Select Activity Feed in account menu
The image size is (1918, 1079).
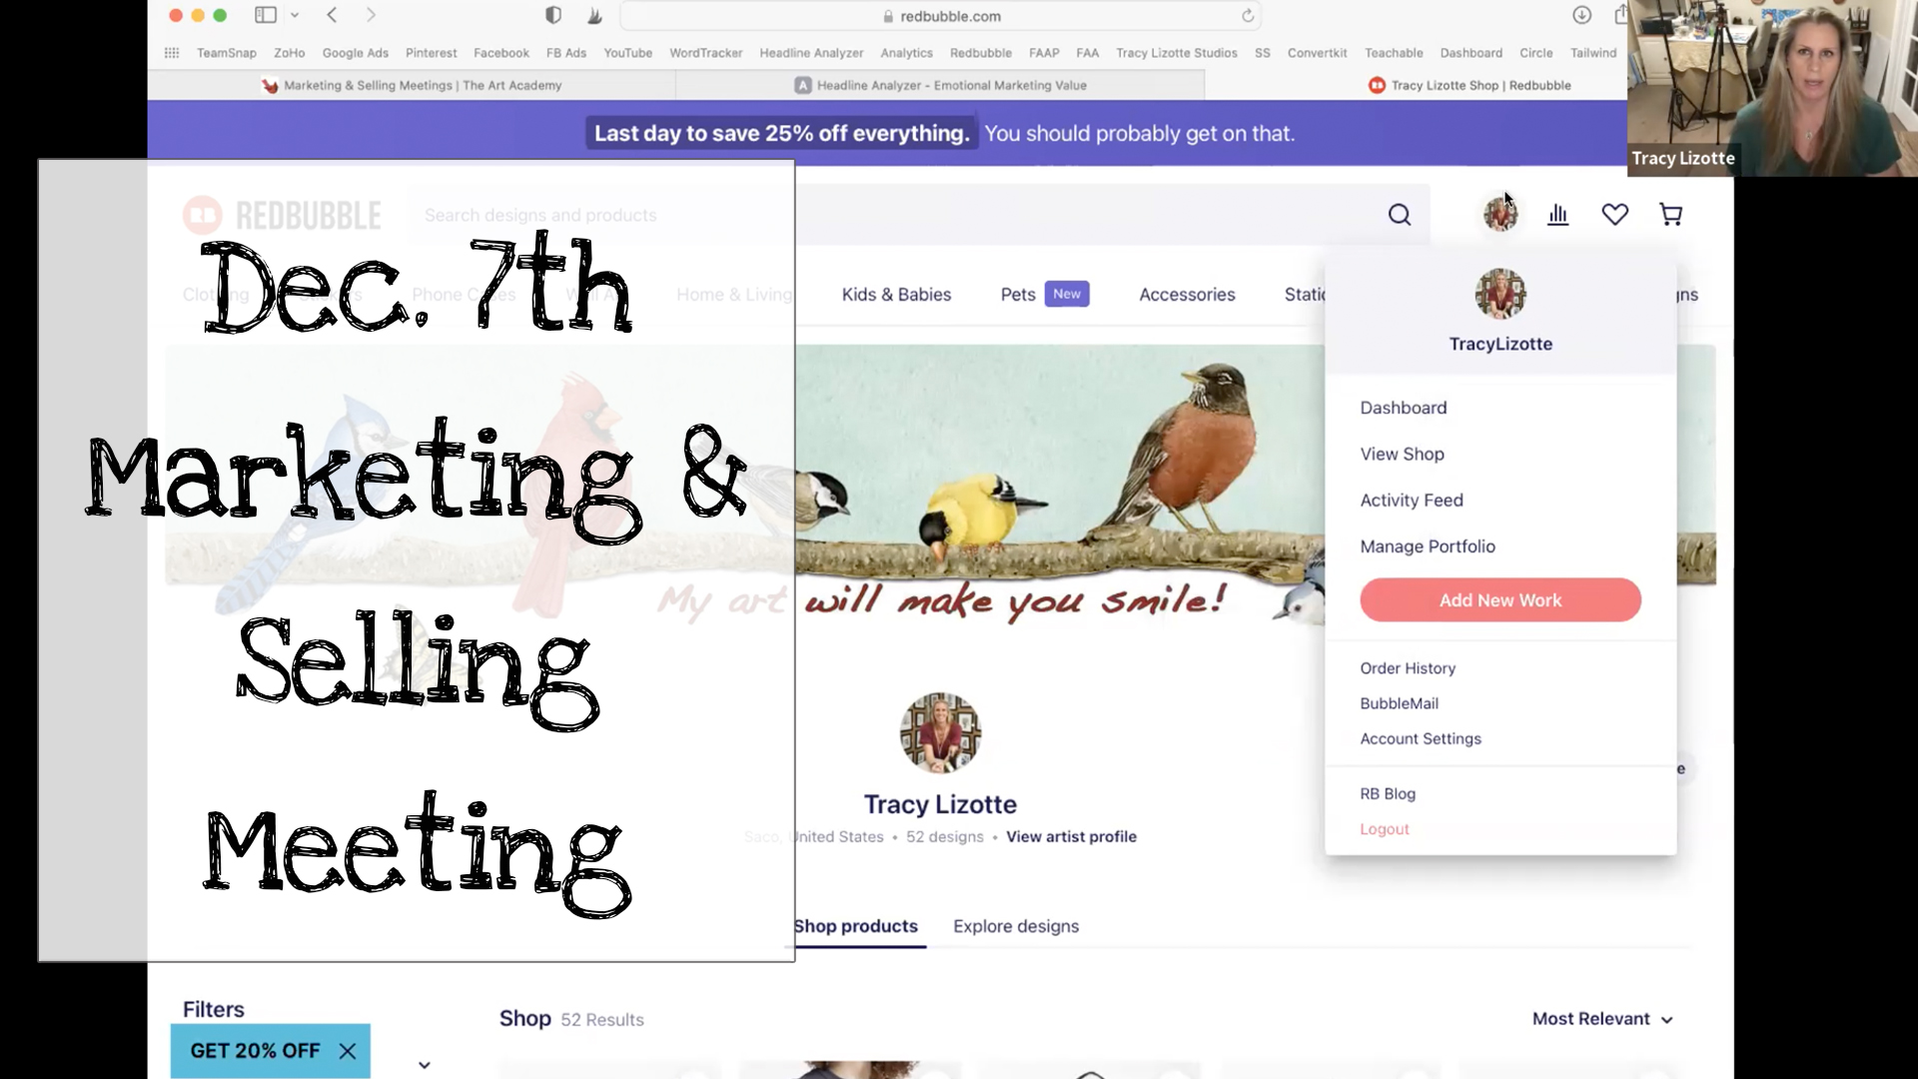click(1411, 501)
